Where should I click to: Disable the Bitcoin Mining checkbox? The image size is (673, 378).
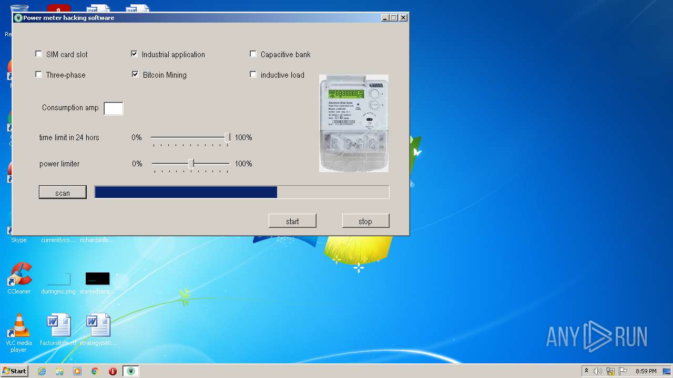[x=135, y=75]
